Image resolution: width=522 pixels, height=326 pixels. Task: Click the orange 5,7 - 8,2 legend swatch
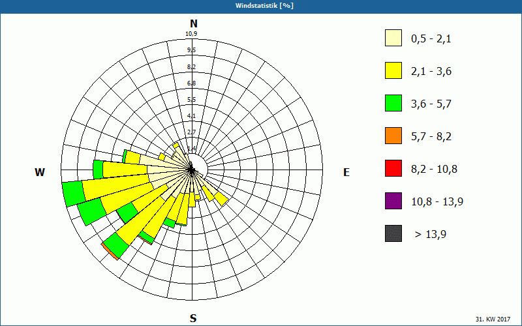tap(393, 136)
